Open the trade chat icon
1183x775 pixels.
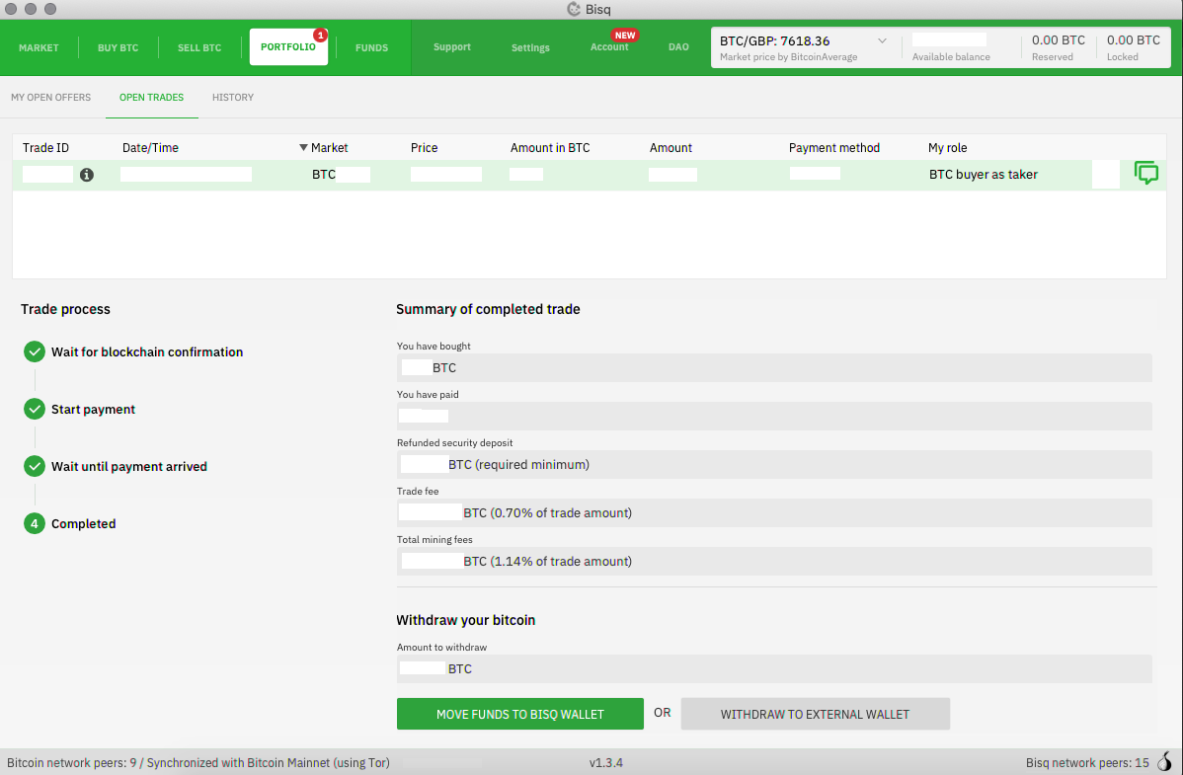click(x=1145, y=174)
